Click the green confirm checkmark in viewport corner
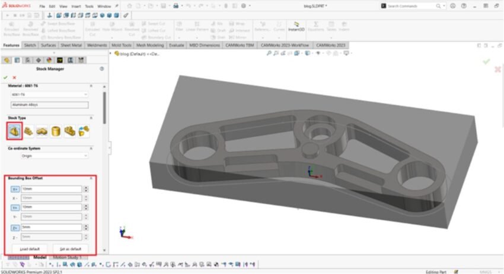This screenshot has width=504, height=274. click(486, 62)
